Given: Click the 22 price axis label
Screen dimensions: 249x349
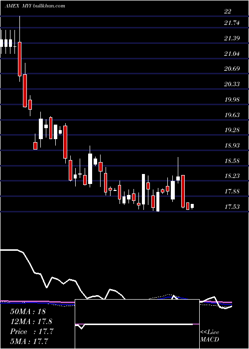Looking at the screenshot, I should tap(228, 11).
